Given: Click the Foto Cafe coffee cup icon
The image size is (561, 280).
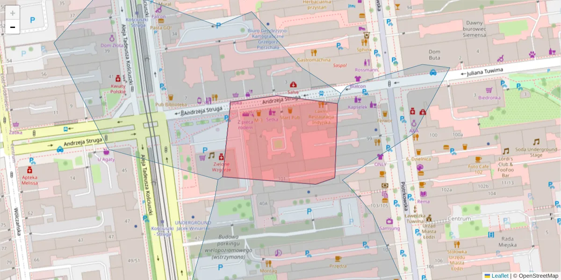Looking at the screenshot, I should [478, 160].
